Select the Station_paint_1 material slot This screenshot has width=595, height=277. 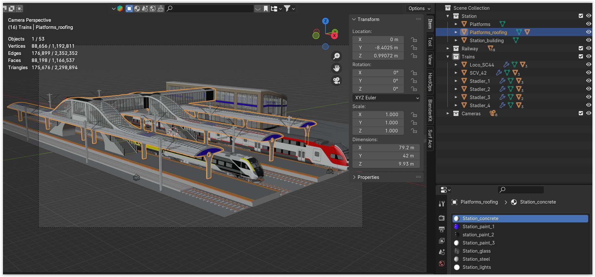[520, 227]
